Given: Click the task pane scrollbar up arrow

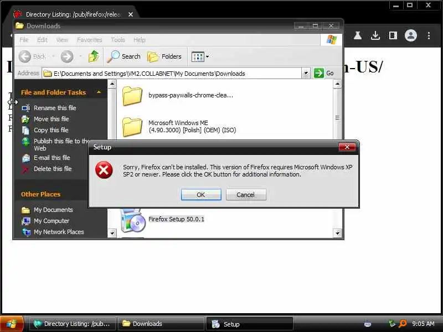Looking at the screenshot, I should [x=112, y=84].
